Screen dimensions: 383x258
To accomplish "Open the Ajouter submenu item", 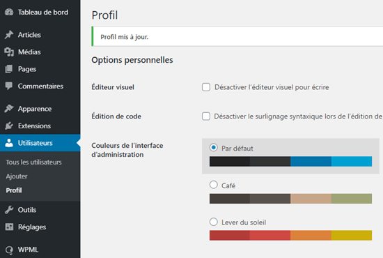I will point(17,176).
